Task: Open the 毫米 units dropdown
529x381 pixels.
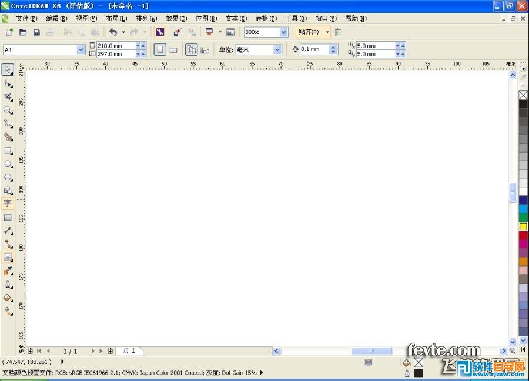Action: point(278,49)
